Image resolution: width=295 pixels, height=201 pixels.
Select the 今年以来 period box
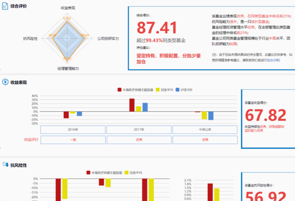pyautogui.click(x=205, y=129)
